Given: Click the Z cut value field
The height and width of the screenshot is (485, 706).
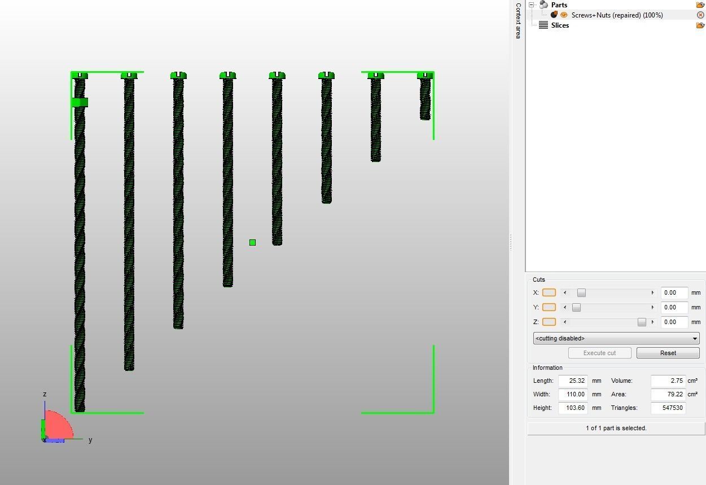Looking at the screenshot, I should (x=674, y=322).
